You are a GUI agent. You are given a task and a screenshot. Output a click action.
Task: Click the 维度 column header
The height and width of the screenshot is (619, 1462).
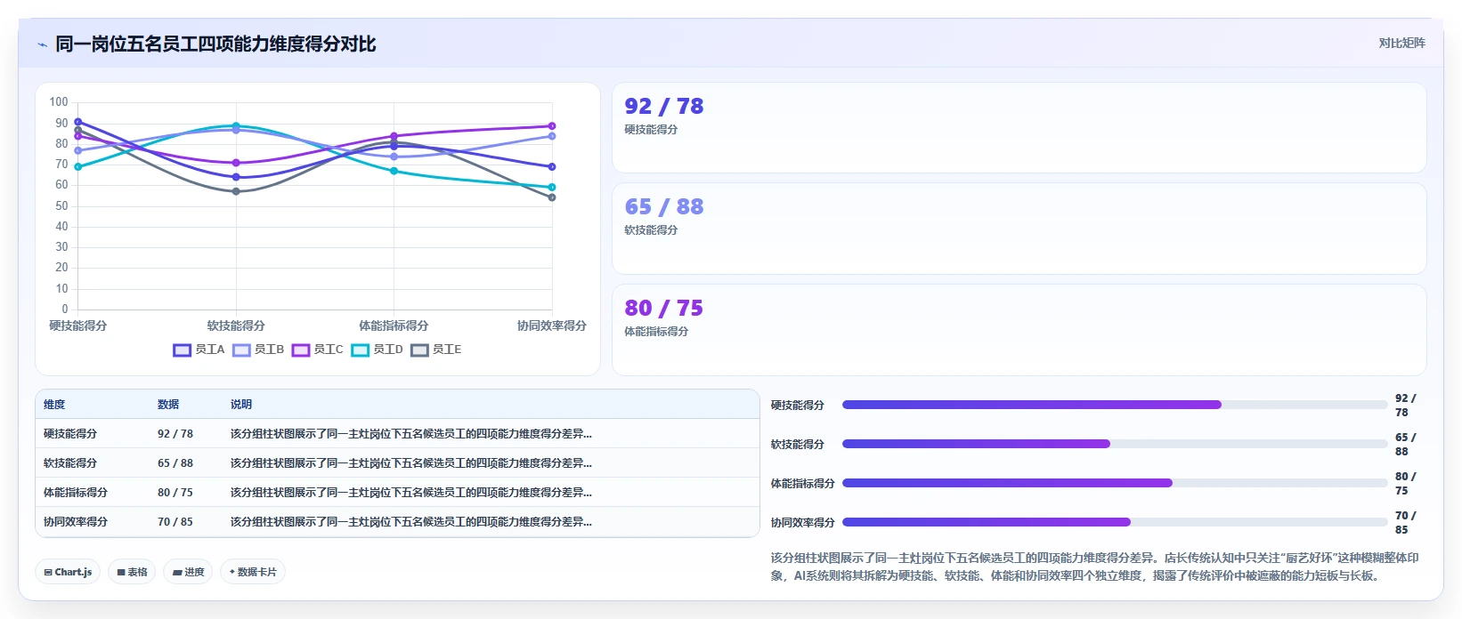click(54, 404)
